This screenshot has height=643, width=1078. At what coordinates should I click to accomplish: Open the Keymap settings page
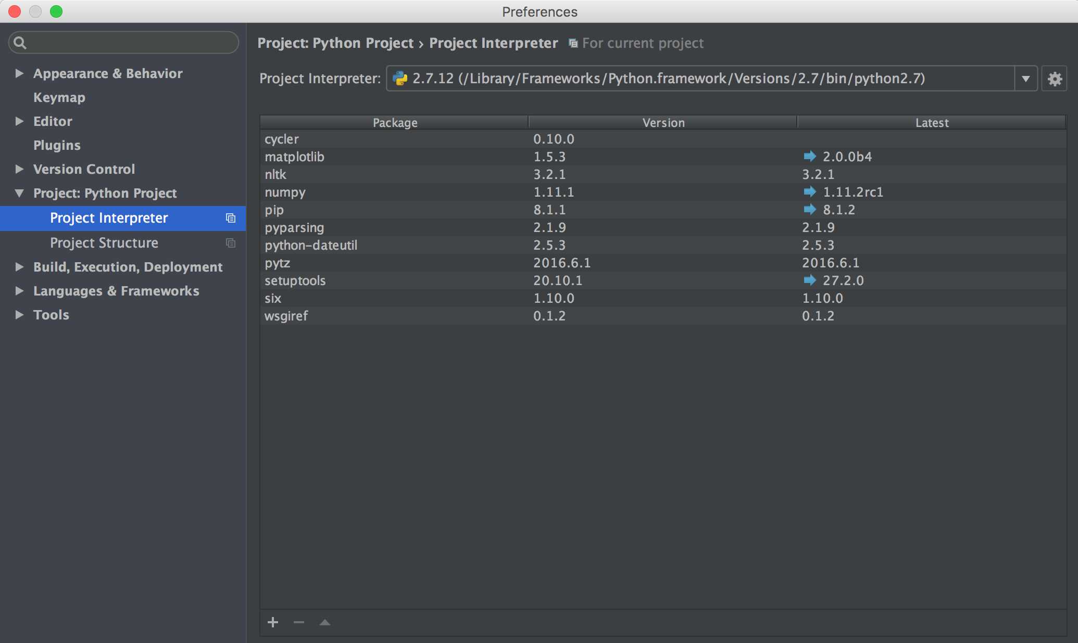59,97
